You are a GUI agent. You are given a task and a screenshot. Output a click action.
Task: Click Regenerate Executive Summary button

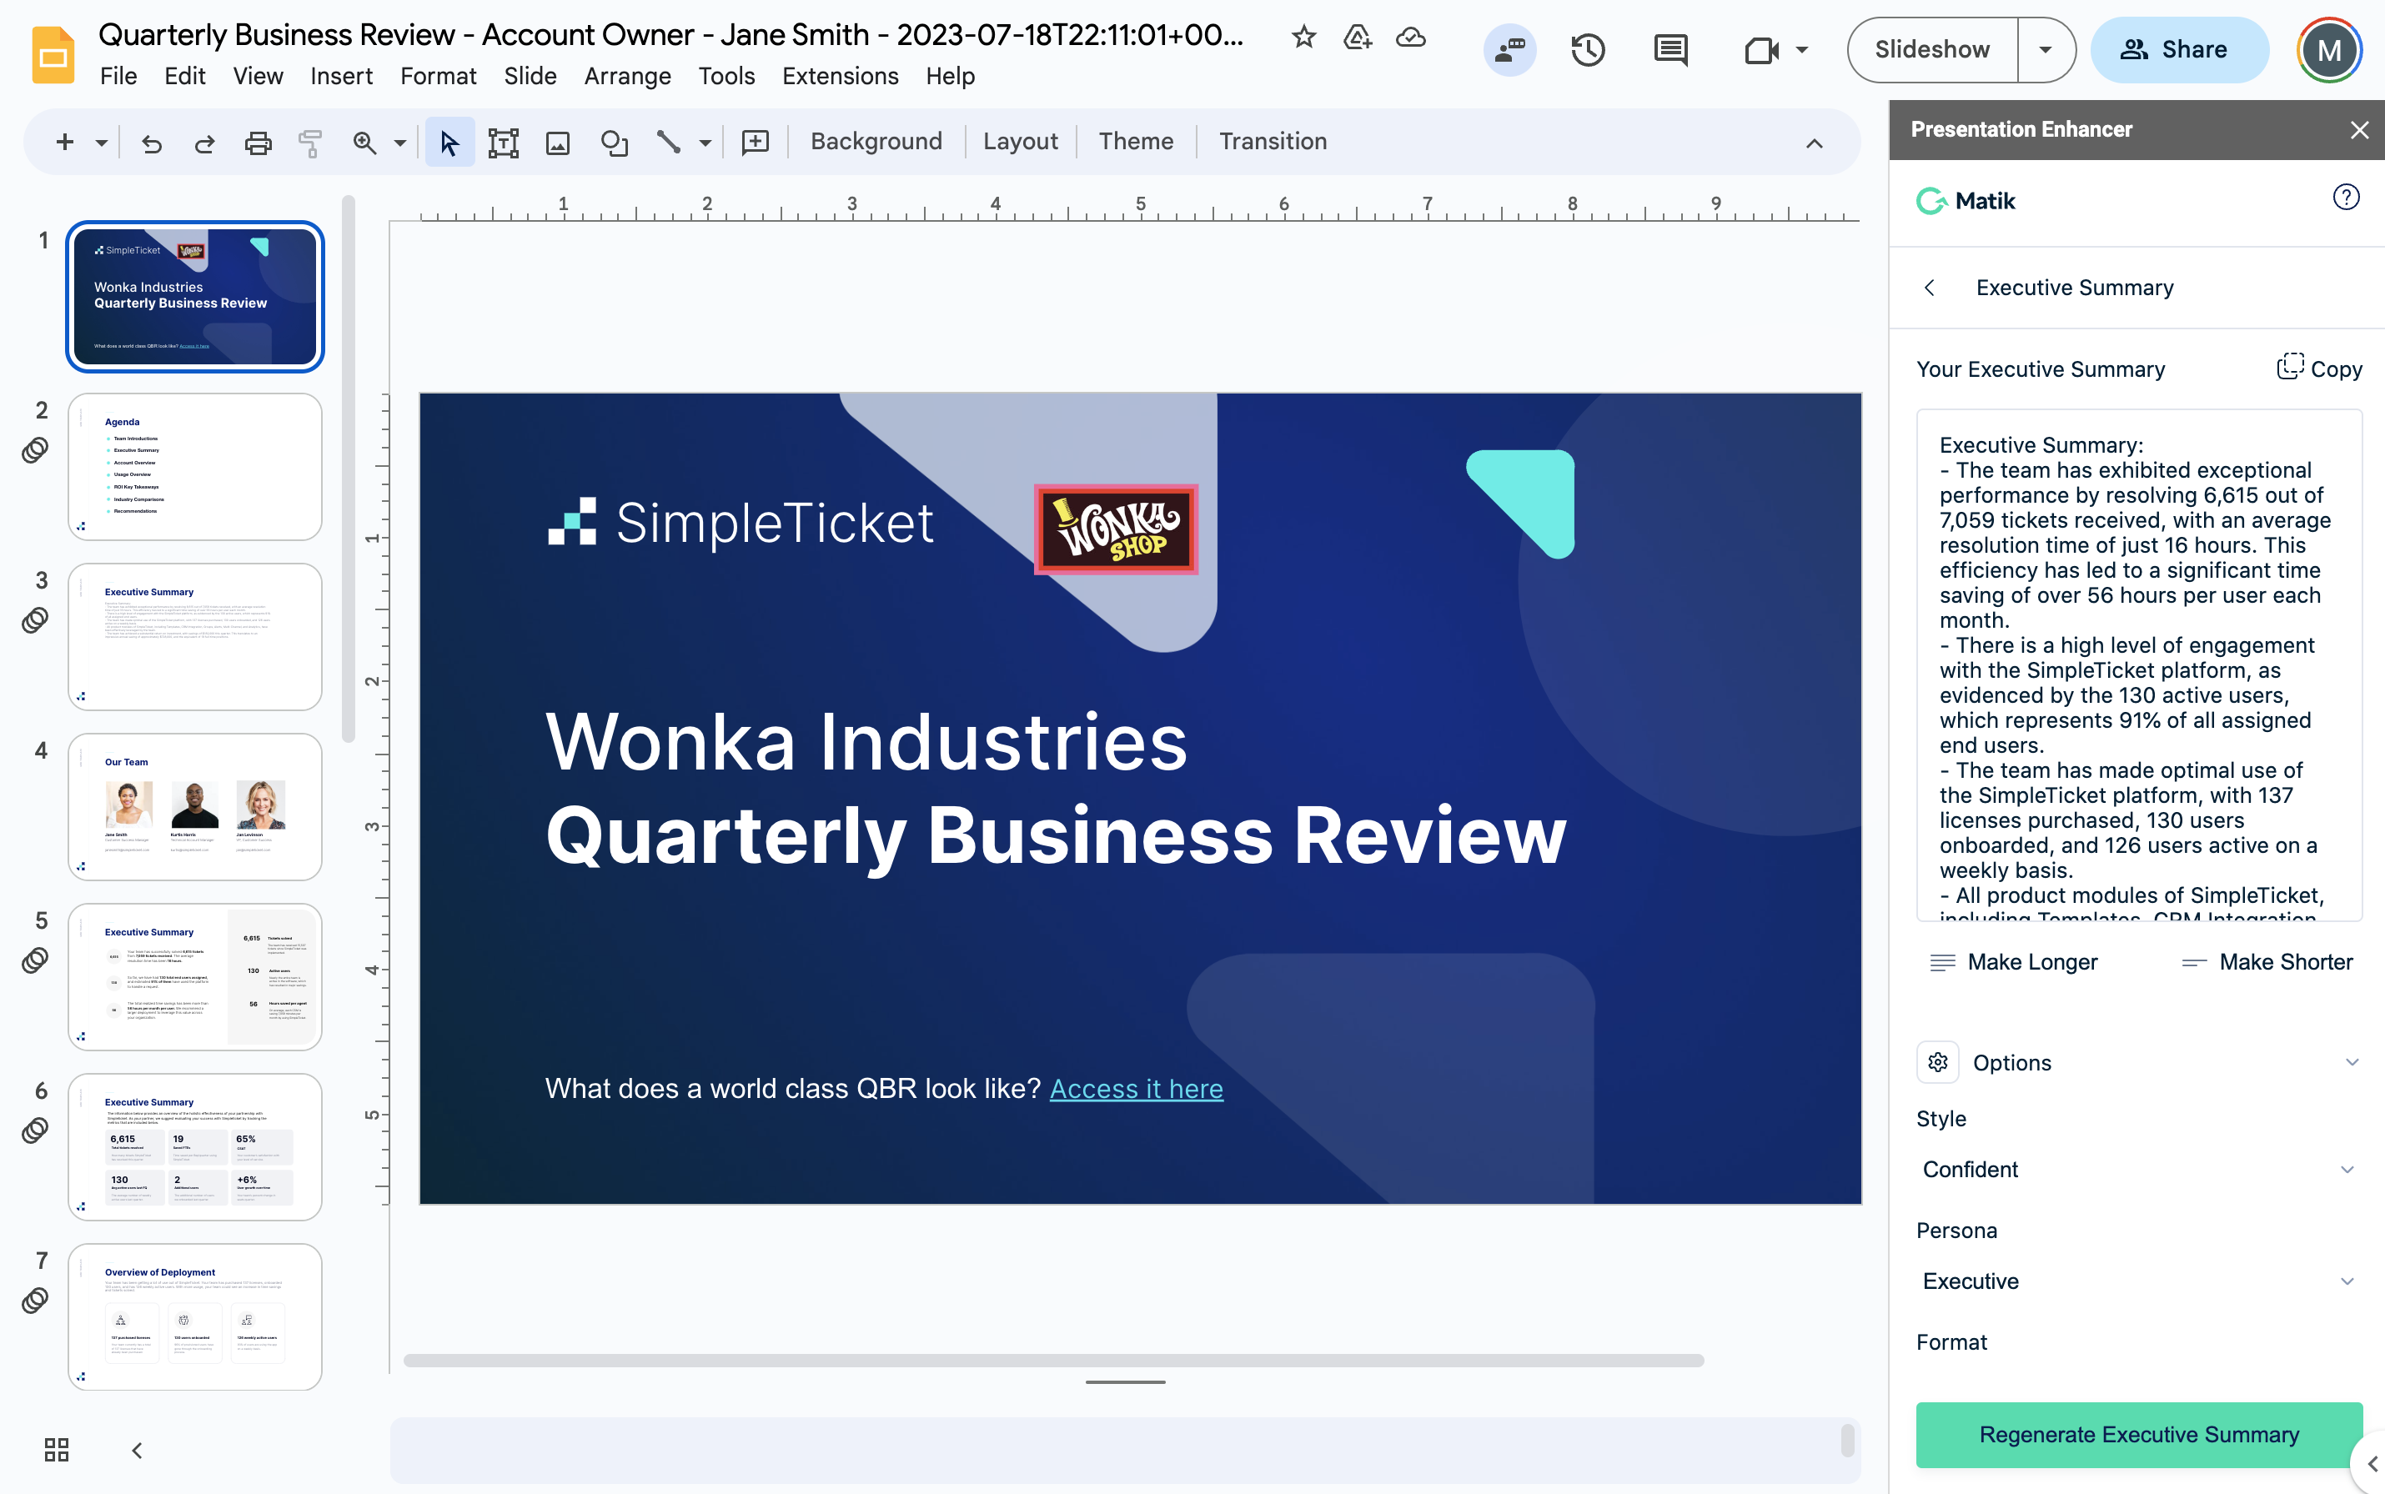pos(2138,1434)
